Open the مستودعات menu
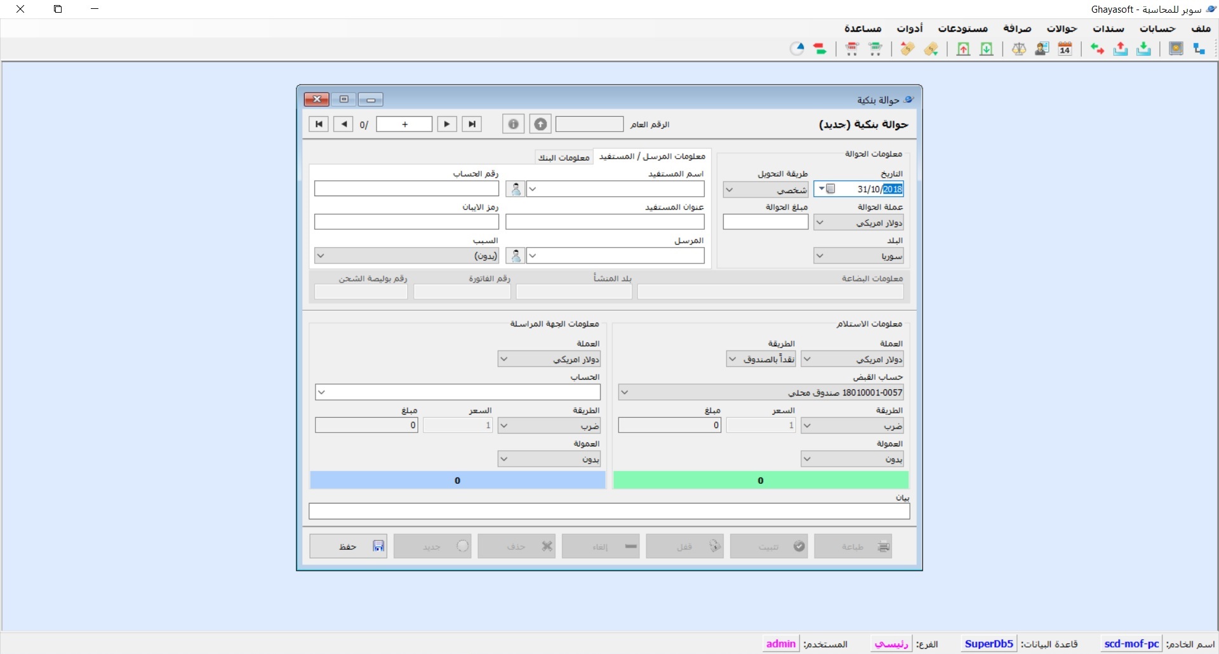 click(x=963, y=29)
